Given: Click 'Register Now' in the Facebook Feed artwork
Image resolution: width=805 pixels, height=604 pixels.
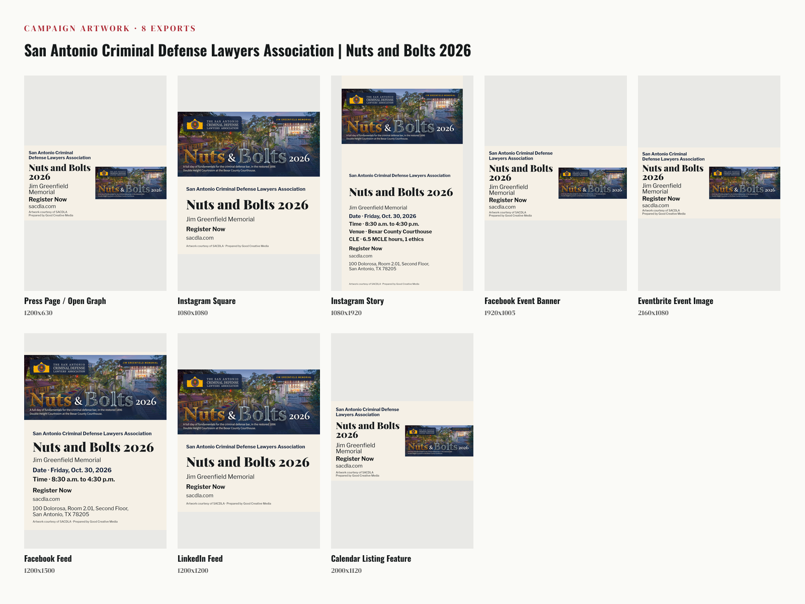Looking at the screenshot, I should (52, 490).
